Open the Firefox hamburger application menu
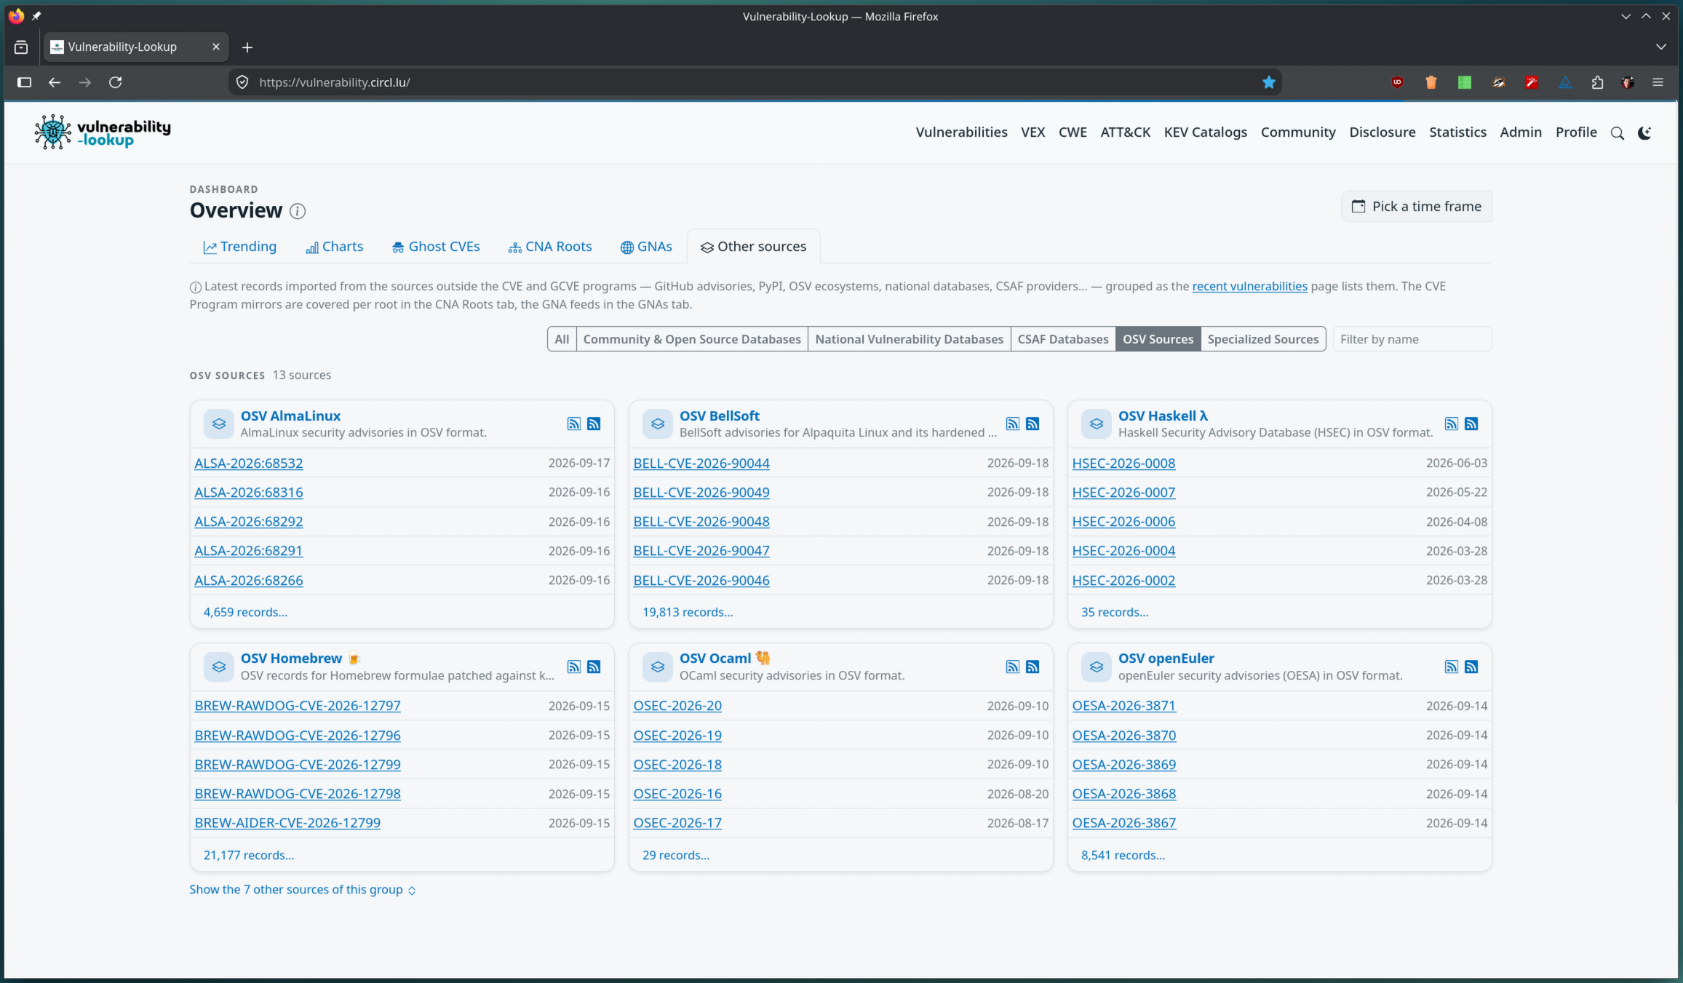The width and height of the screenshot is (1683, 983). (x=1658, y=82)
